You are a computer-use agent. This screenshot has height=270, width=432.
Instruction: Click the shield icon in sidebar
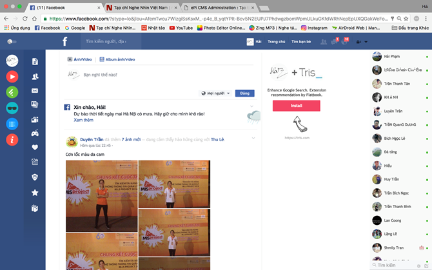[x=35, y=177]
